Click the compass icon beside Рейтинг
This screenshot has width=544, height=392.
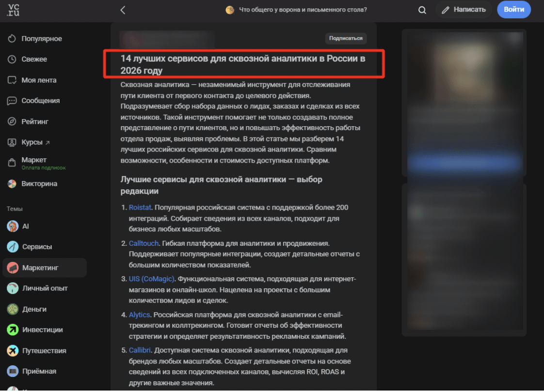(x=12, y=121)
